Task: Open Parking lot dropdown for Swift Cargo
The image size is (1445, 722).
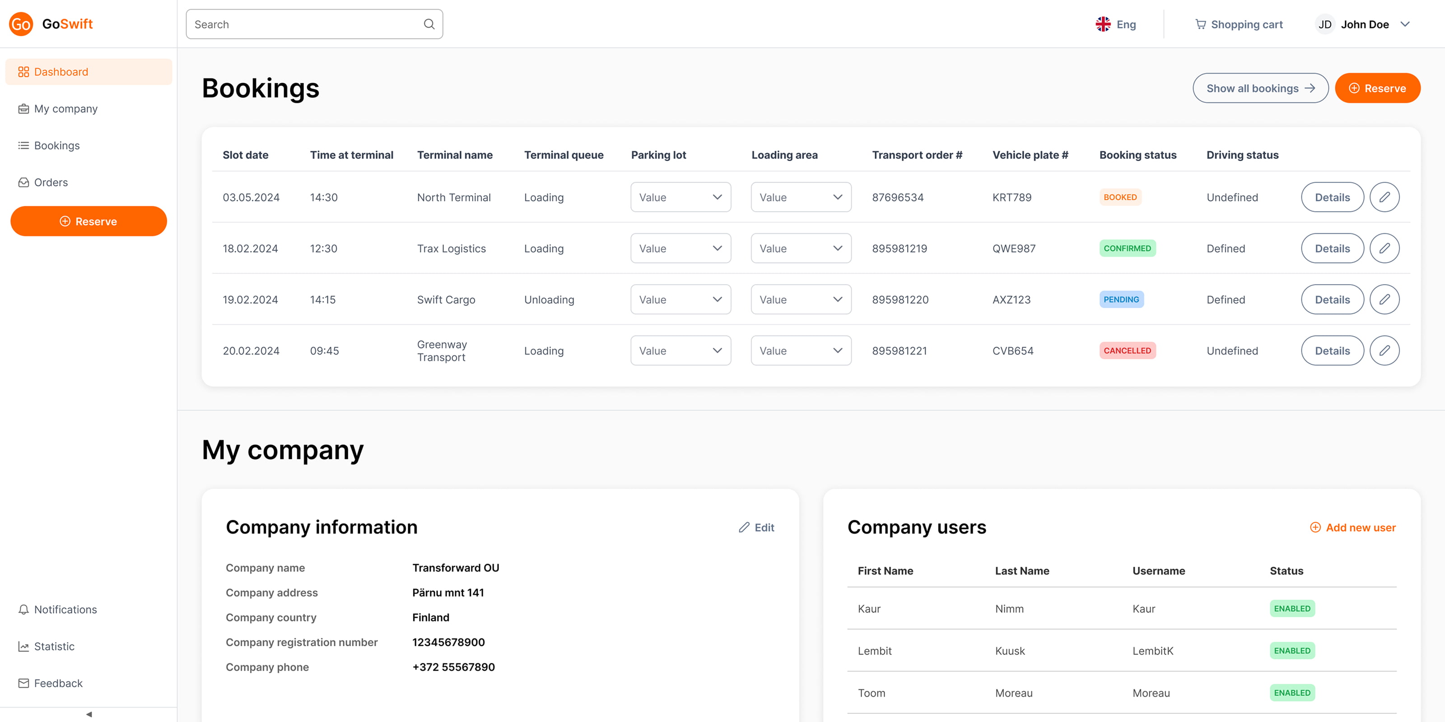Action: pyautogui.click(x=681, y=299)
